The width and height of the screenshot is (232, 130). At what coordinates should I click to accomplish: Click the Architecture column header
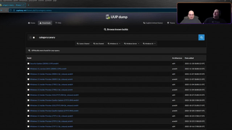point(177,58)
